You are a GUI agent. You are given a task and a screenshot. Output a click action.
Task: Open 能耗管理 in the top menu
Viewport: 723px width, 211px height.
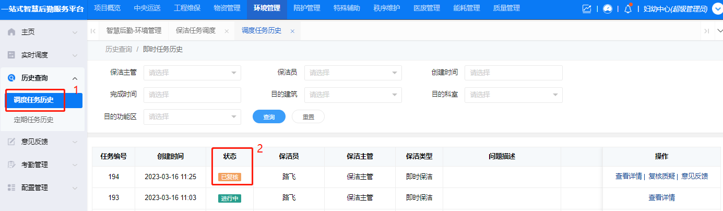[x=467, y=8]
